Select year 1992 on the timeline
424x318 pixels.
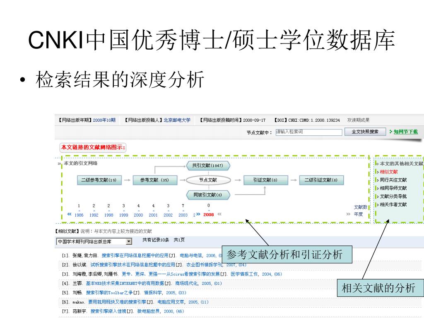[x=94, y=215]
